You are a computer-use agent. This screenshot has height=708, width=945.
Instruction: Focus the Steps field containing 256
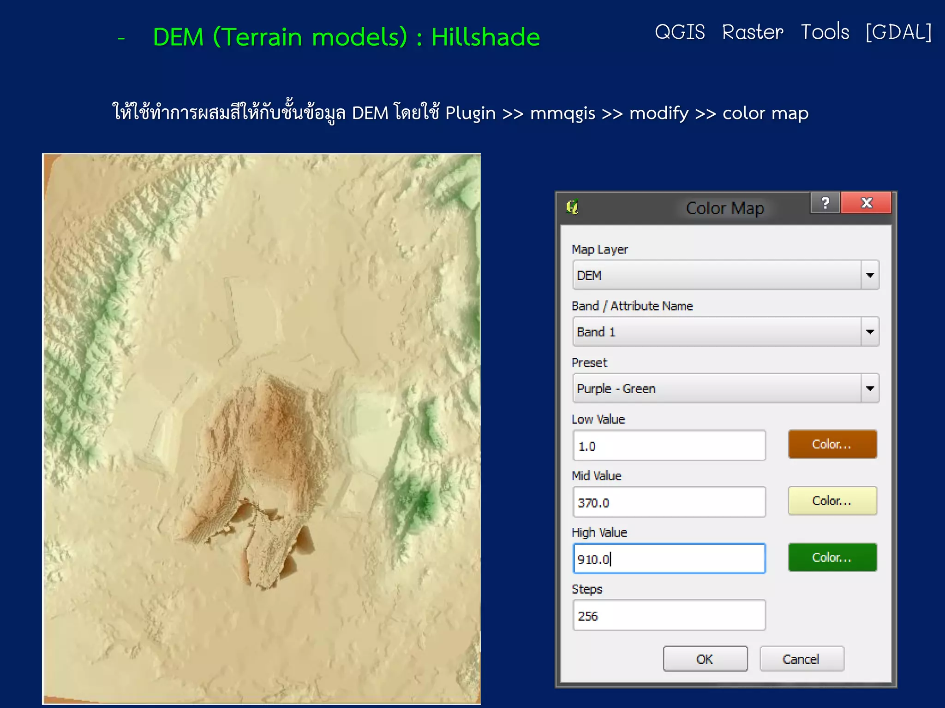pos(669,616)
